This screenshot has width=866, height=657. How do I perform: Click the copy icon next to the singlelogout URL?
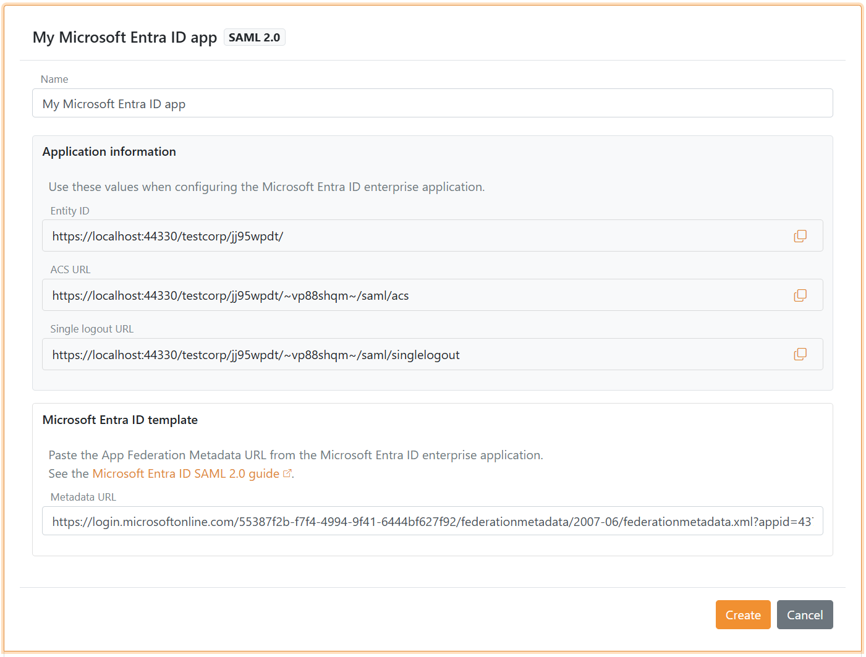pos(800,354)
